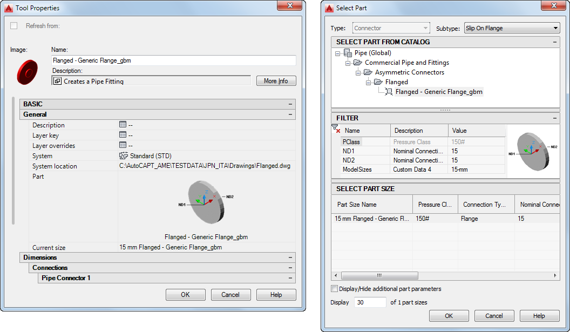This screenshot has height=332, width=570.
Task: Click the Commercial Pipe and Fittings folder icon
Action: pyautogui.click(x=358, y=63)
